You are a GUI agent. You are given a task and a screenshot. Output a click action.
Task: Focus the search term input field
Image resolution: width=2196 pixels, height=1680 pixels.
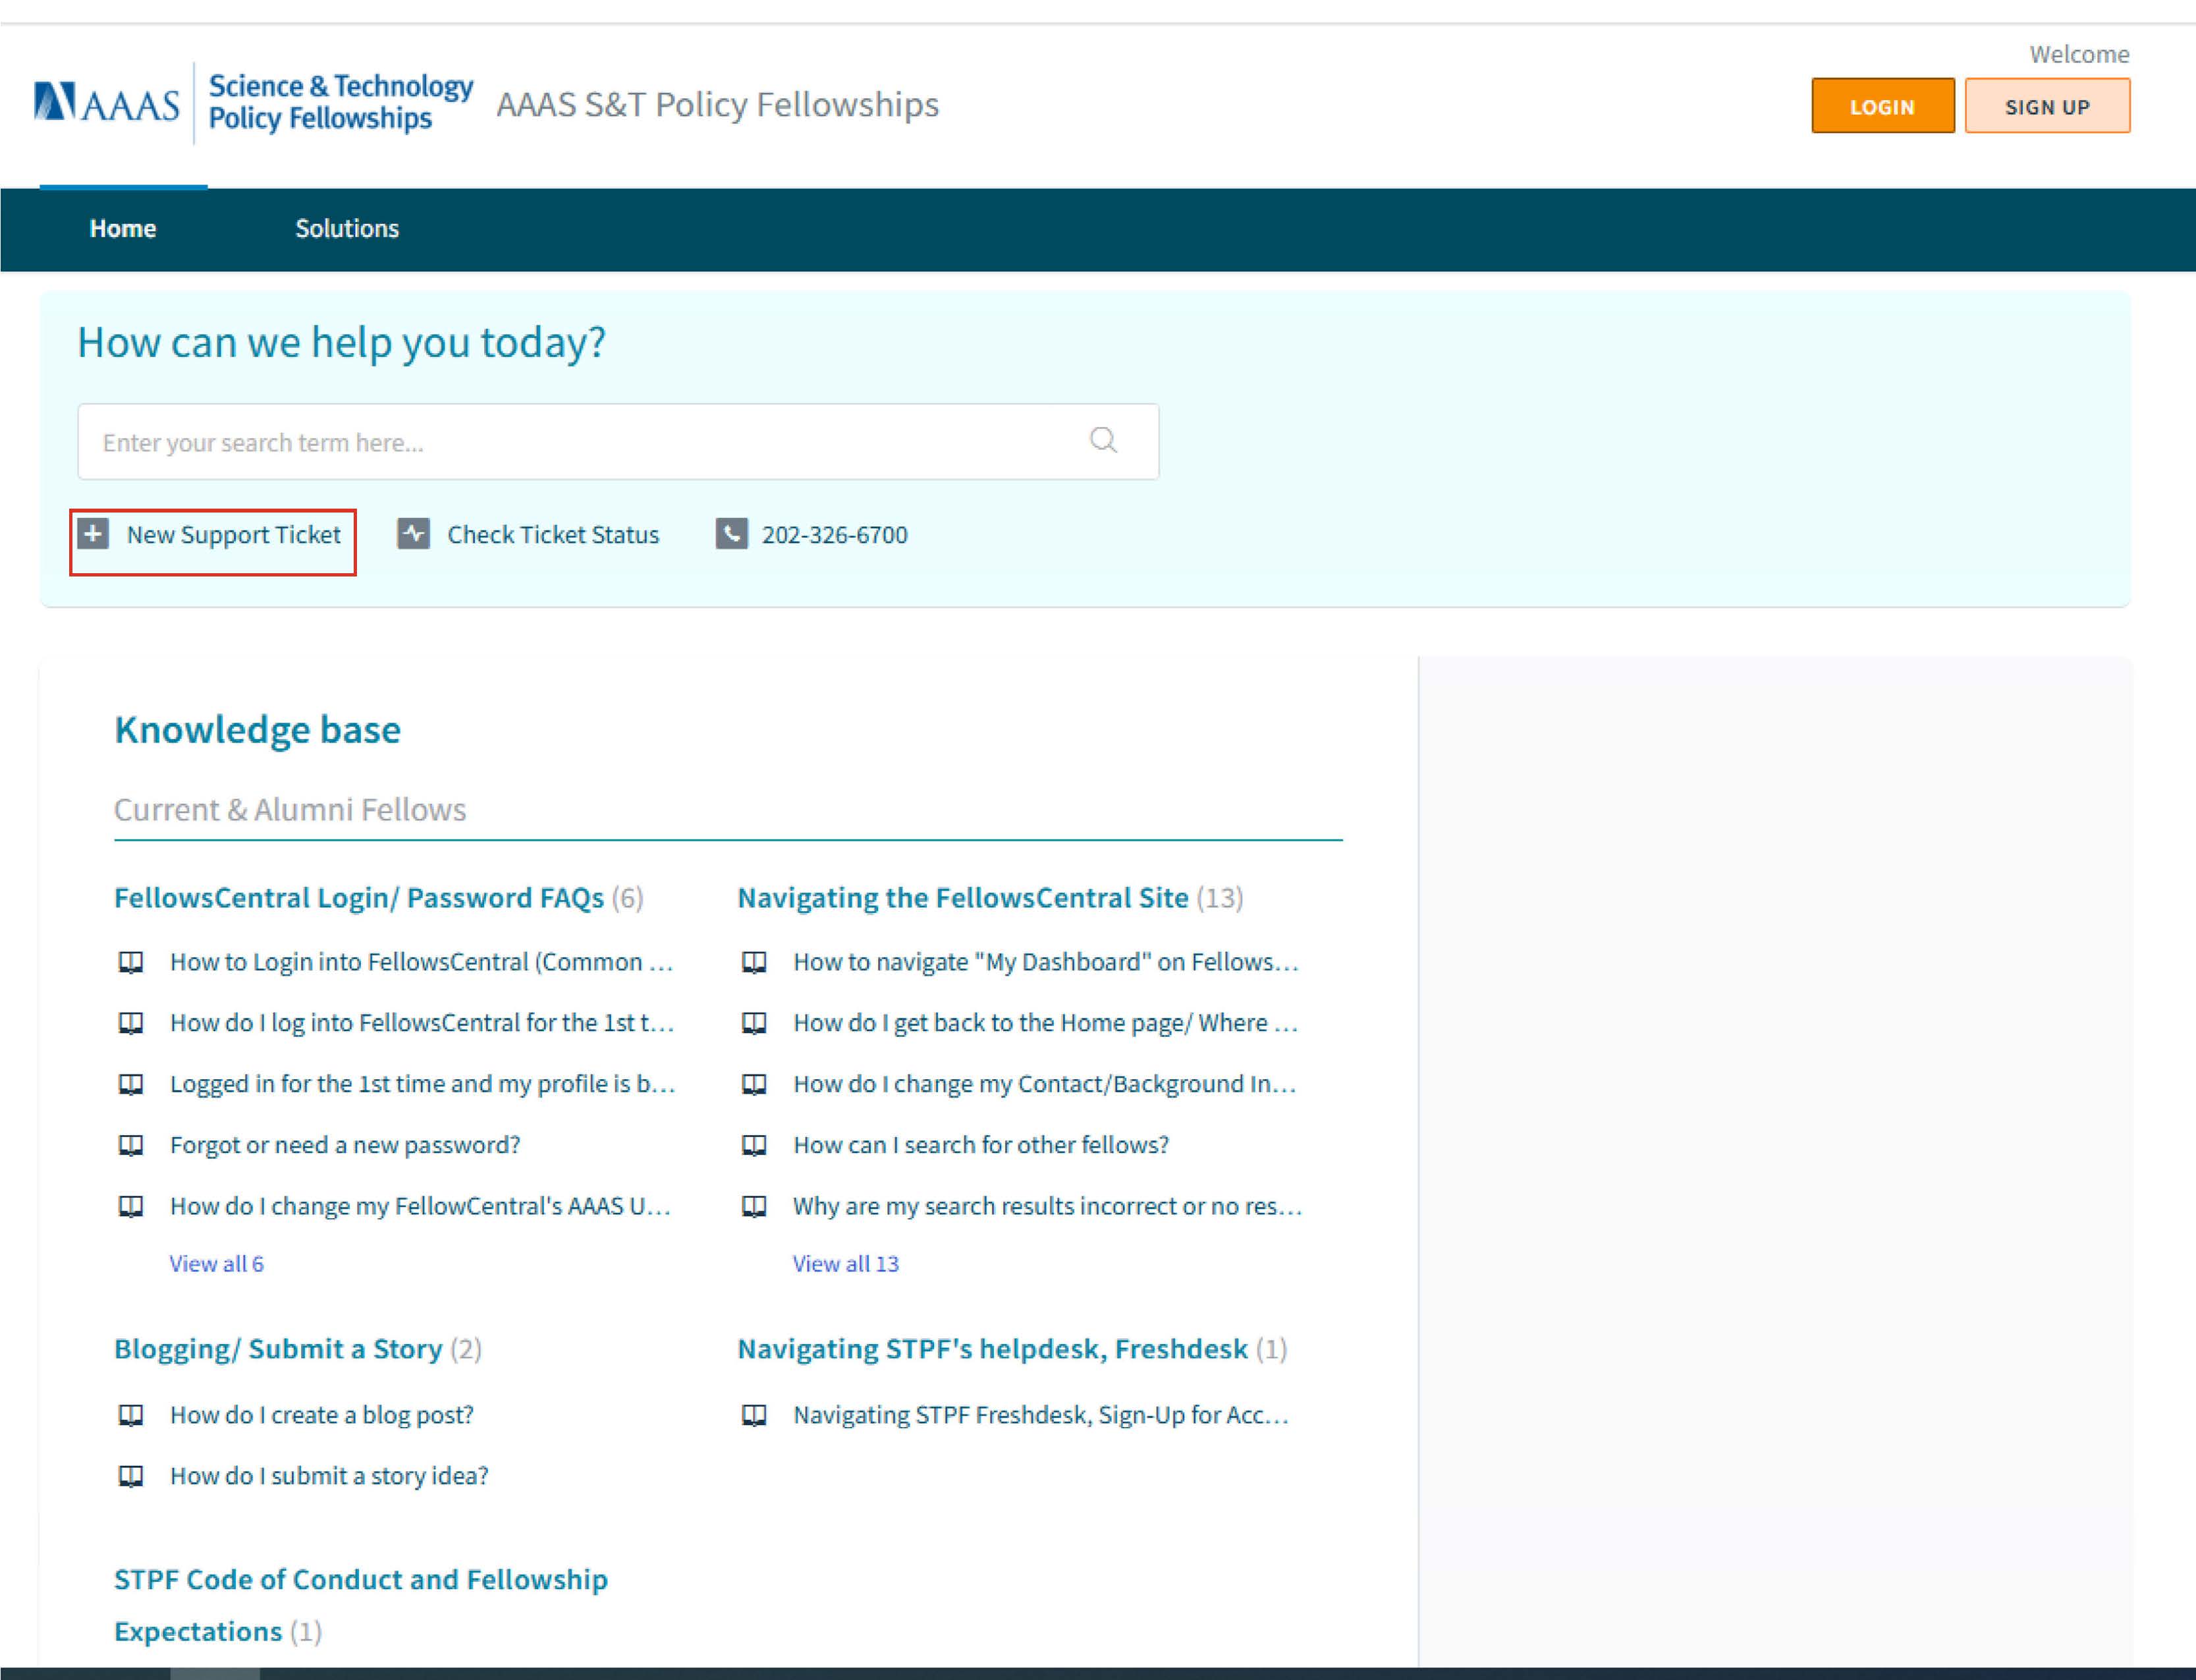[580, 442]
